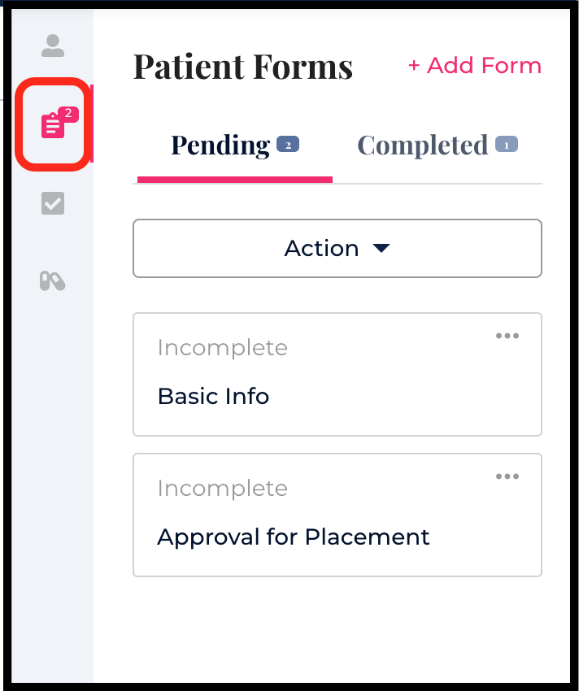Click the + Add Form link
This screenshot has width=579, height=691.
click(x=475, y=66)
